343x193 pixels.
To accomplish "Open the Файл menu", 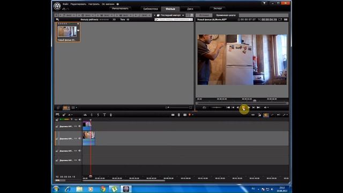I will pyautogui.click(x=65, y=4).
